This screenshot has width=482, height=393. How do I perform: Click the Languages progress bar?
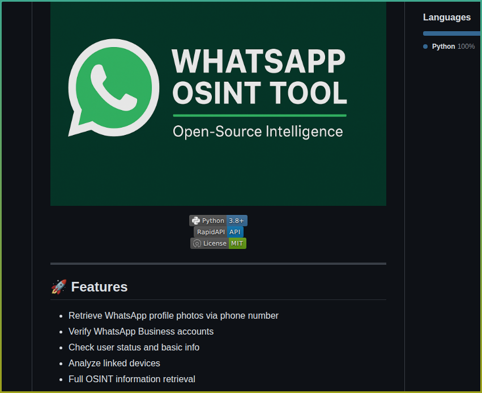click(451, 33)
